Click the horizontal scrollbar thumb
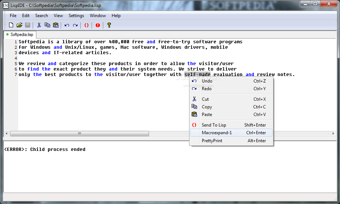Screen dimensions: 340x204 tap(80, 133)
